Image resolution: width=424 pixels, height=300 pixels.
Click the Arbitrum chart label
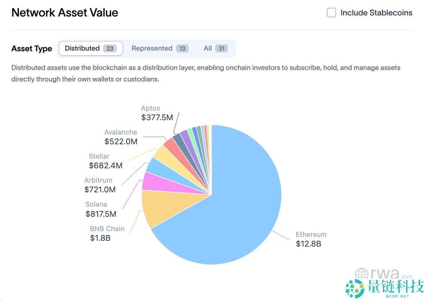pyautogui.click(x=98, y=181)
